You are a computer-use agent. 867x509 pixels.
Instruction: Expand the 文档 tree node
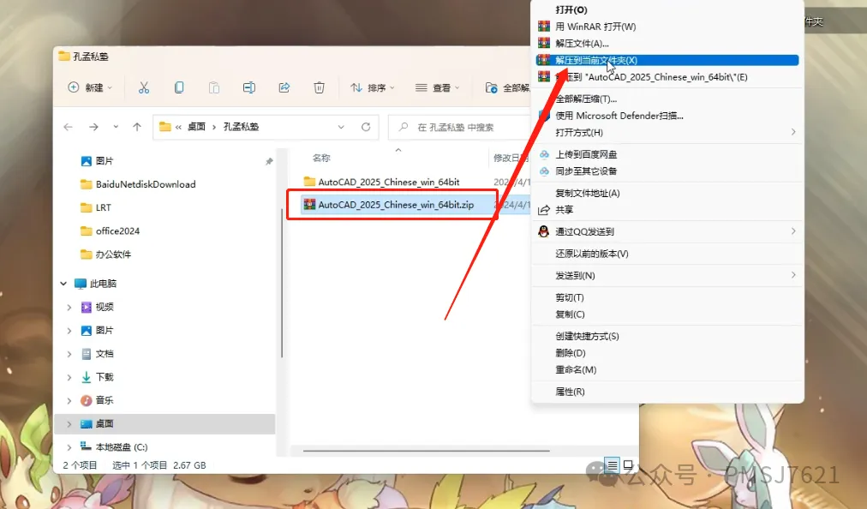[69, 354]
